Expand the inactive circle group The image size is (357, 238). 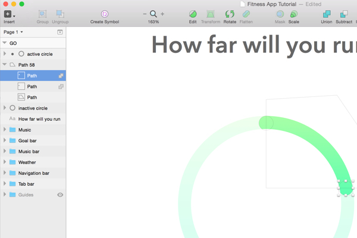click(5, 108)
